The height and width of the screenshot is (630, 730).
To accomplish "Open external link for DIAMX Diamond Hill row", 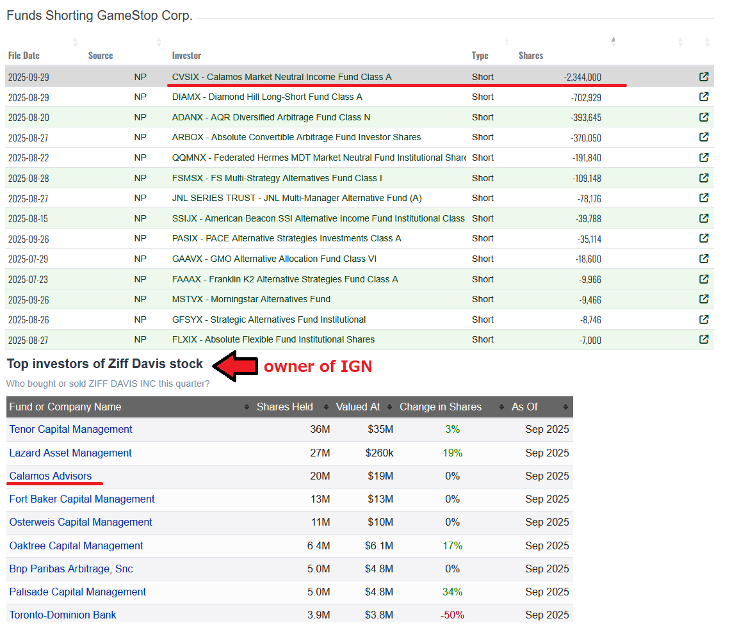I will (704, 97).
